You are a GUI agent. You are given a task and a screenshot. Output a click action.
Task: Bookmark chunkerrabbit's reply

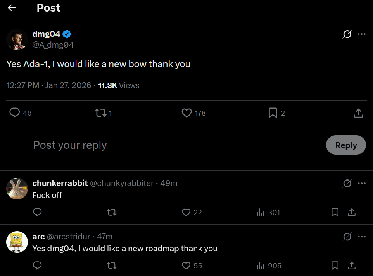click(335, 212)
